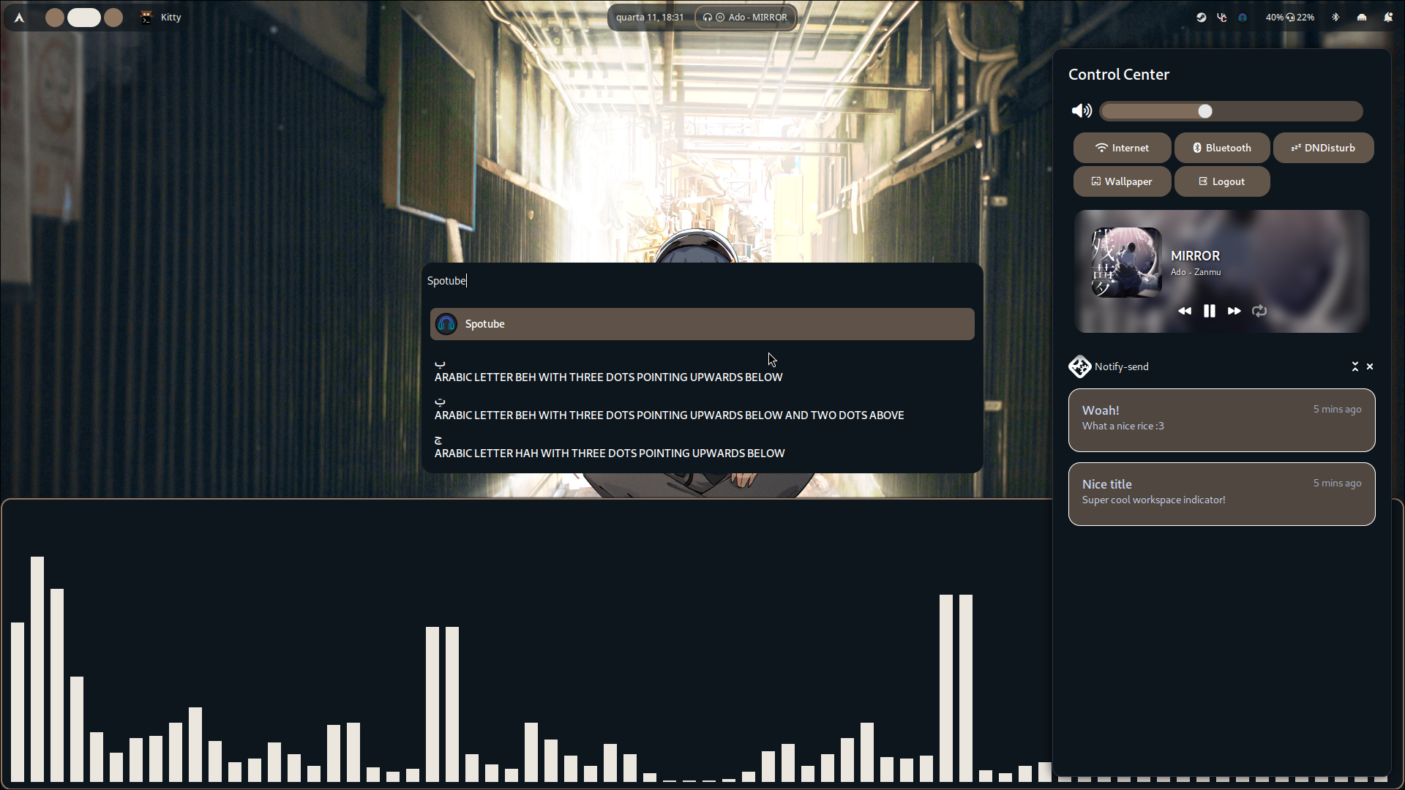Toggle the Internet button
The image size is (1405, 790).
(x=1122, y=148)
